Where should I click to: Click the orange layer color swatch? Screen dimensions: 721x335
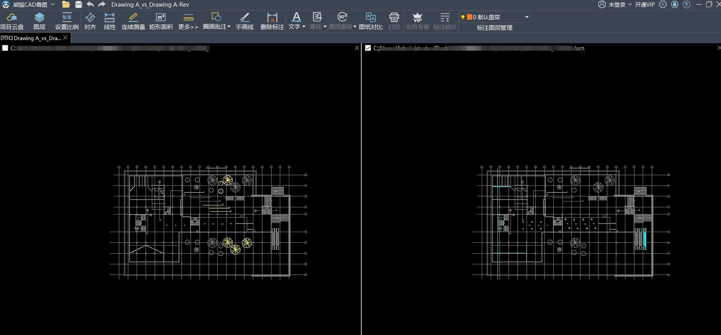(470, 17)
